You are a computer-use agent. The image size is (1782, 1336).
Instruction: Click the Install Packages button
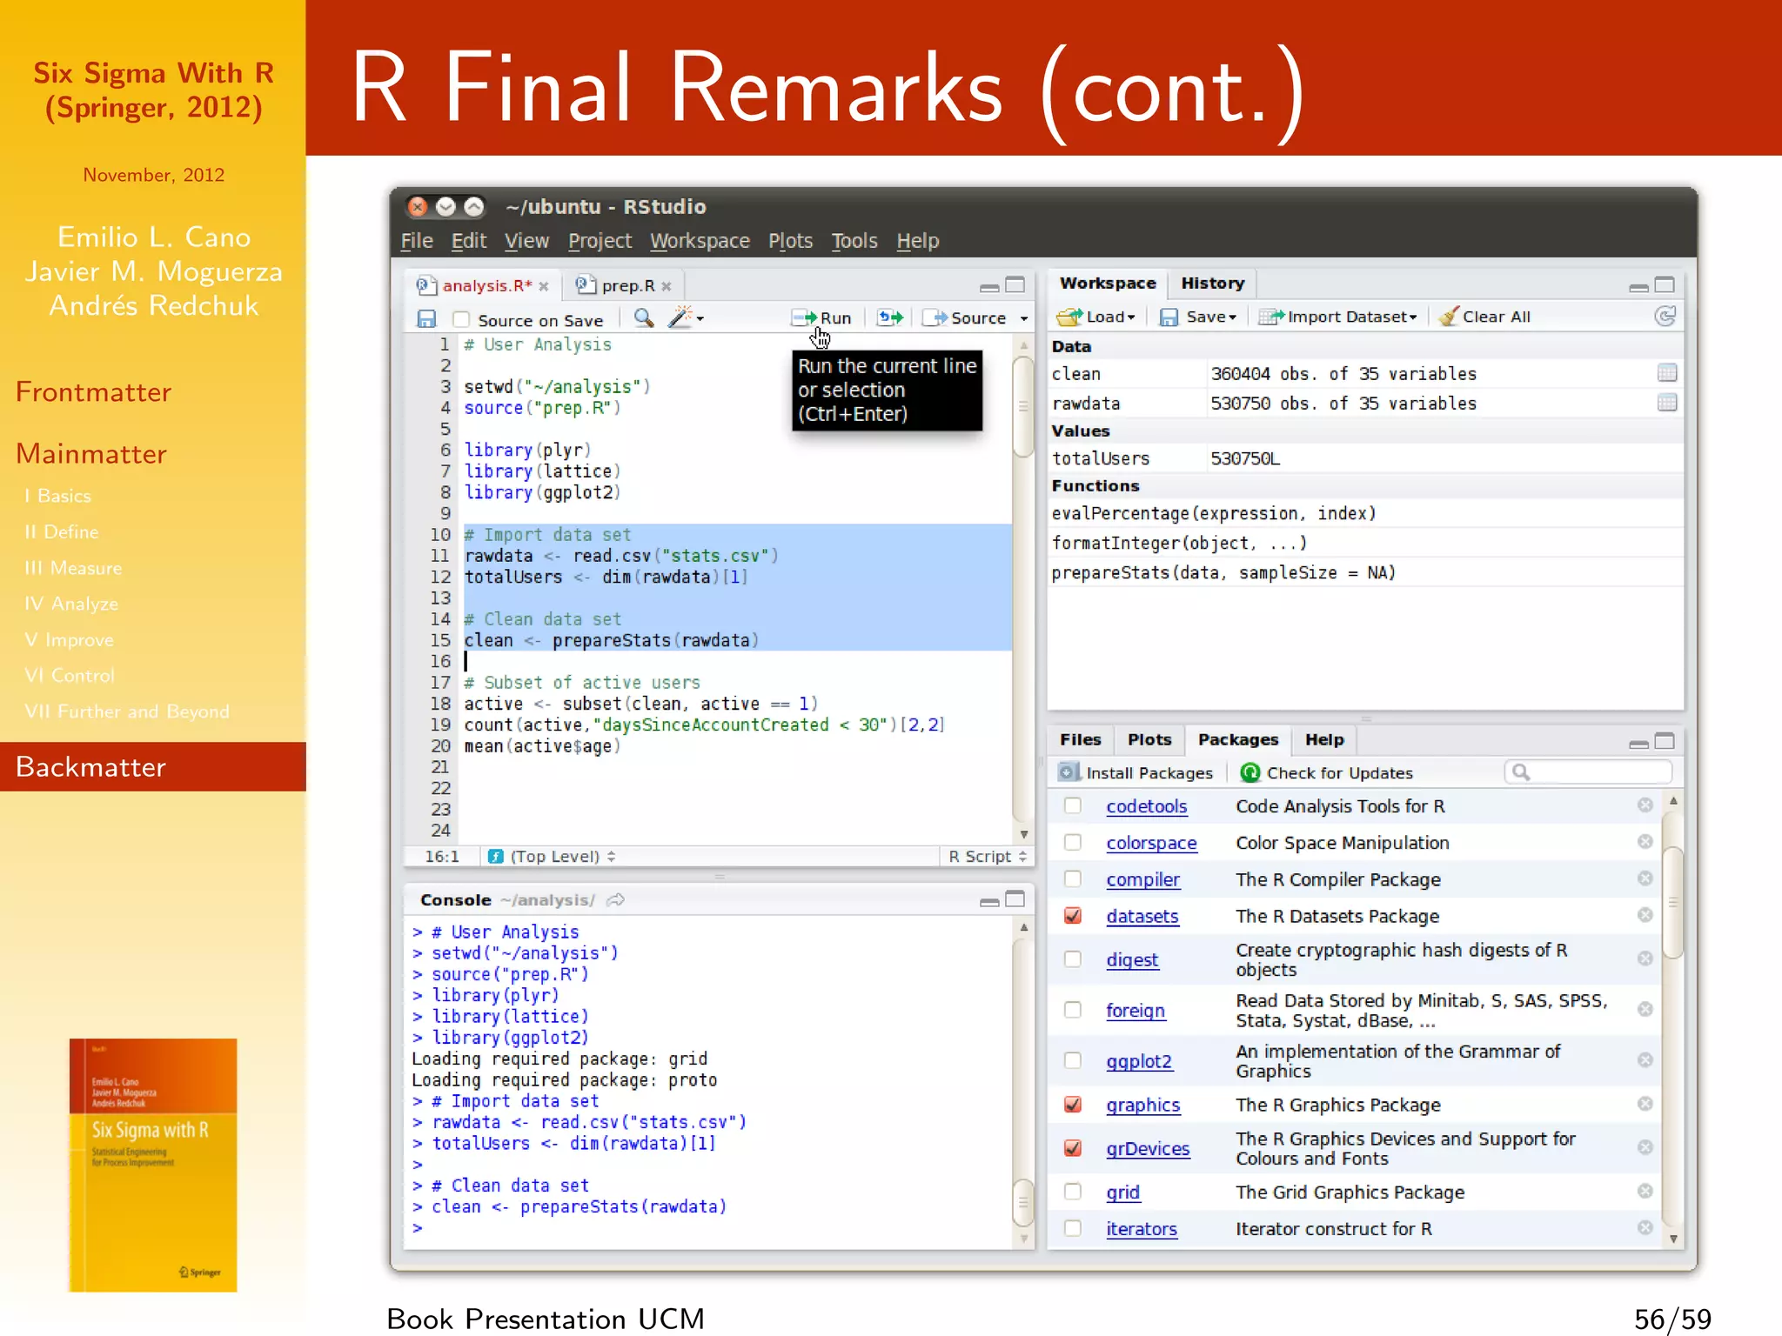1136,773
